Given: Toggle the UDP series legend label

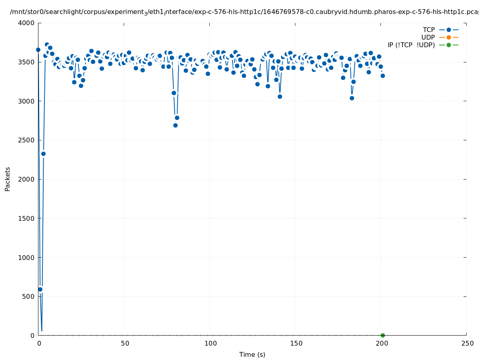Looking at the screenshot, I should pos(428,37).
